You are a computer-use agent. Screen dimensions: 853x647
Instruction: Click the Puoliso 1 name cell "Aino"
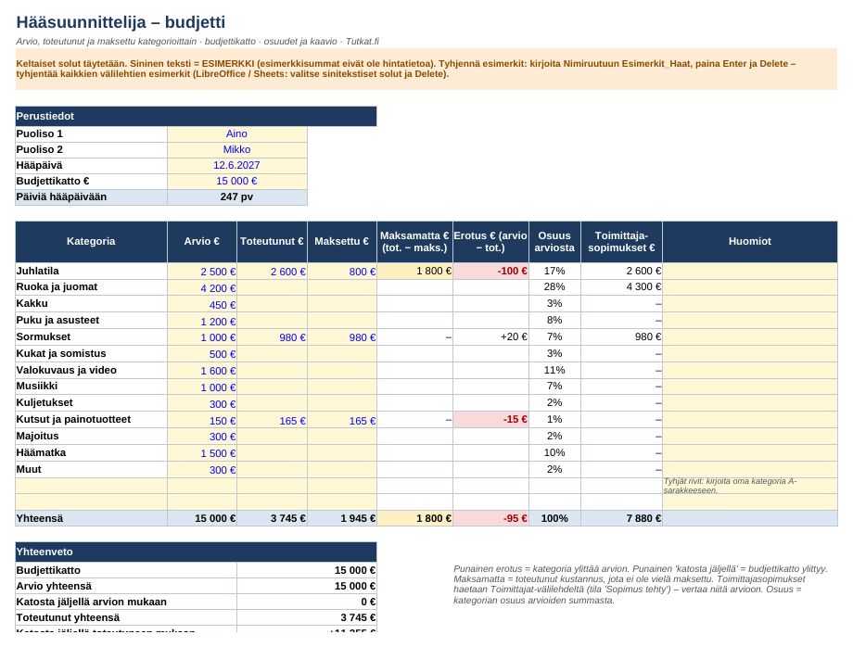point(236,133)
